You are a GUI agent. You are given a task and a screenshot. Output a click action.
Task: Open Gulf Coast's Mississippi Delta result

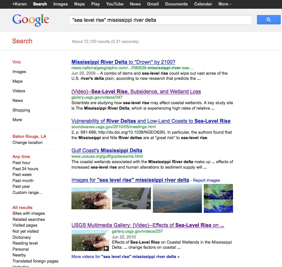(107, 150)
